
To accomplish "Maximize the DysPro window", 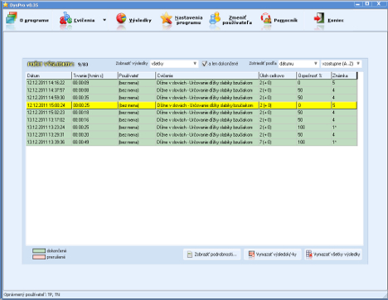I will click(x=367, y=4).
